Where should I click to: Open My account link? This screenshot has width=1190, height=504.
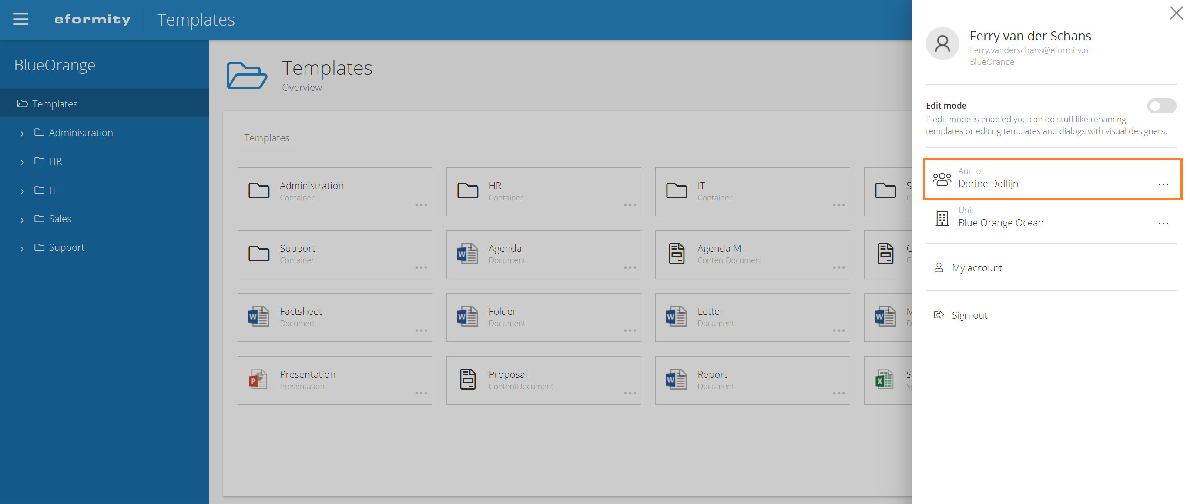976,268
